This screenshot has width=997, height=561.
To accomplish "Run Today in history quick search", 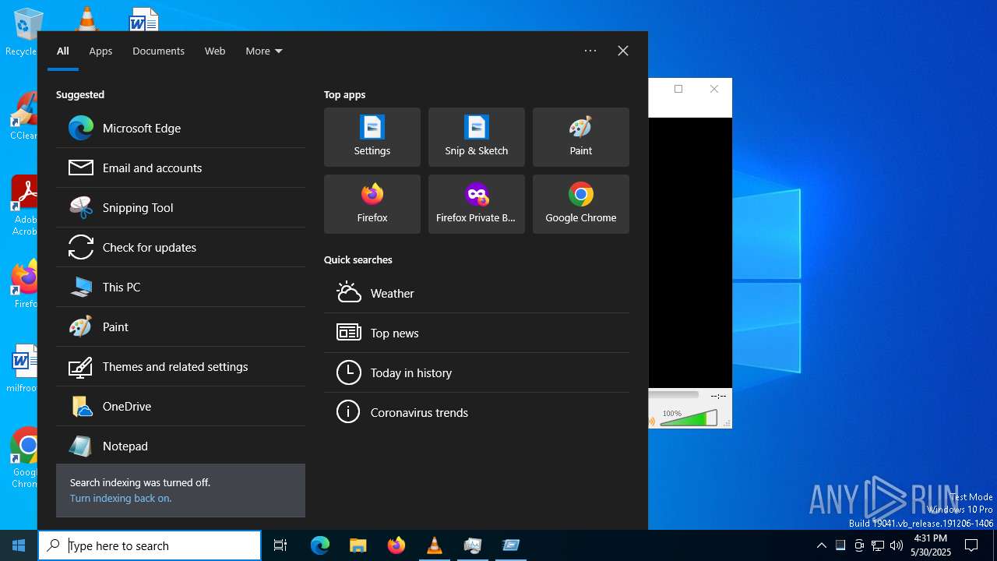I will point(477,372).
